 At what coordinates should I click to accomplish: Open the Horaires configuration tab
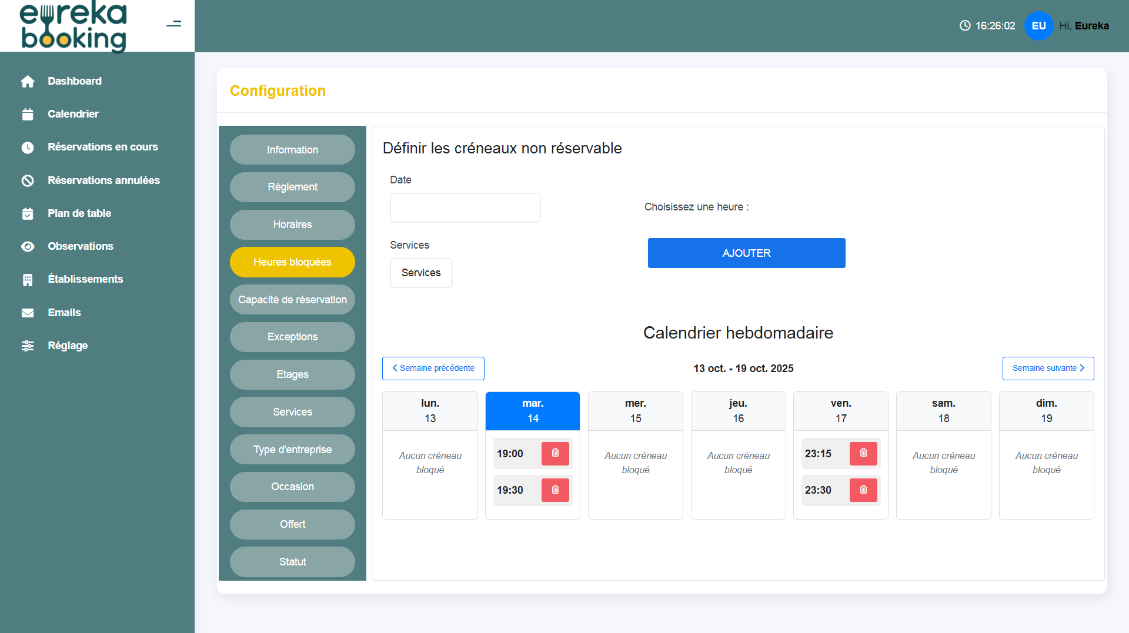(x=292, y=225)
